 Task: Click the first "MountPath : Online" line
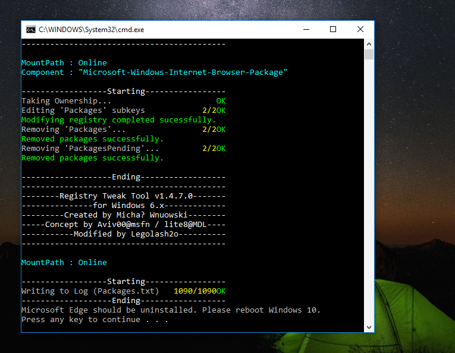point(64,63)
